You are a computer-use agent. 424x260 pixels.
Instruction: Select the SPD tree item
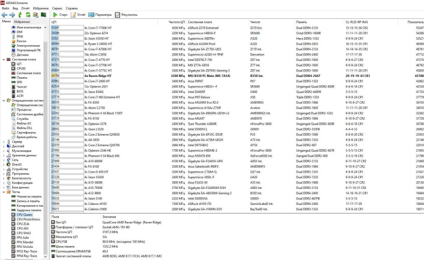click(x=19, y=82)
